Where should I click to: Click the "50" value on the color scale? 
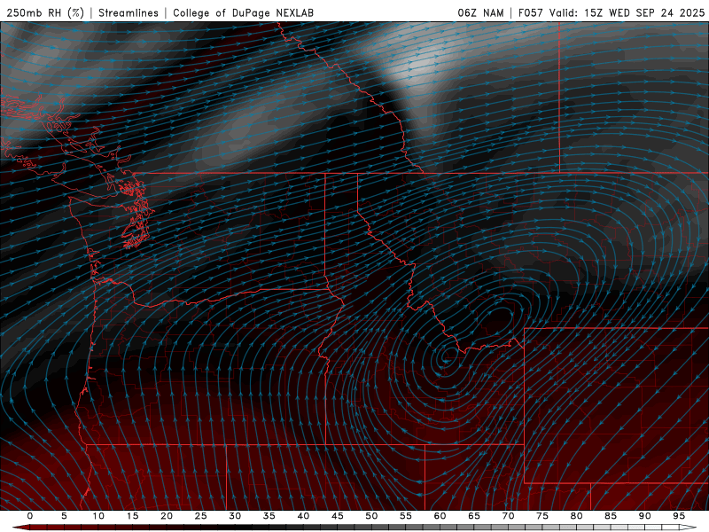click(x=371, y=516)
